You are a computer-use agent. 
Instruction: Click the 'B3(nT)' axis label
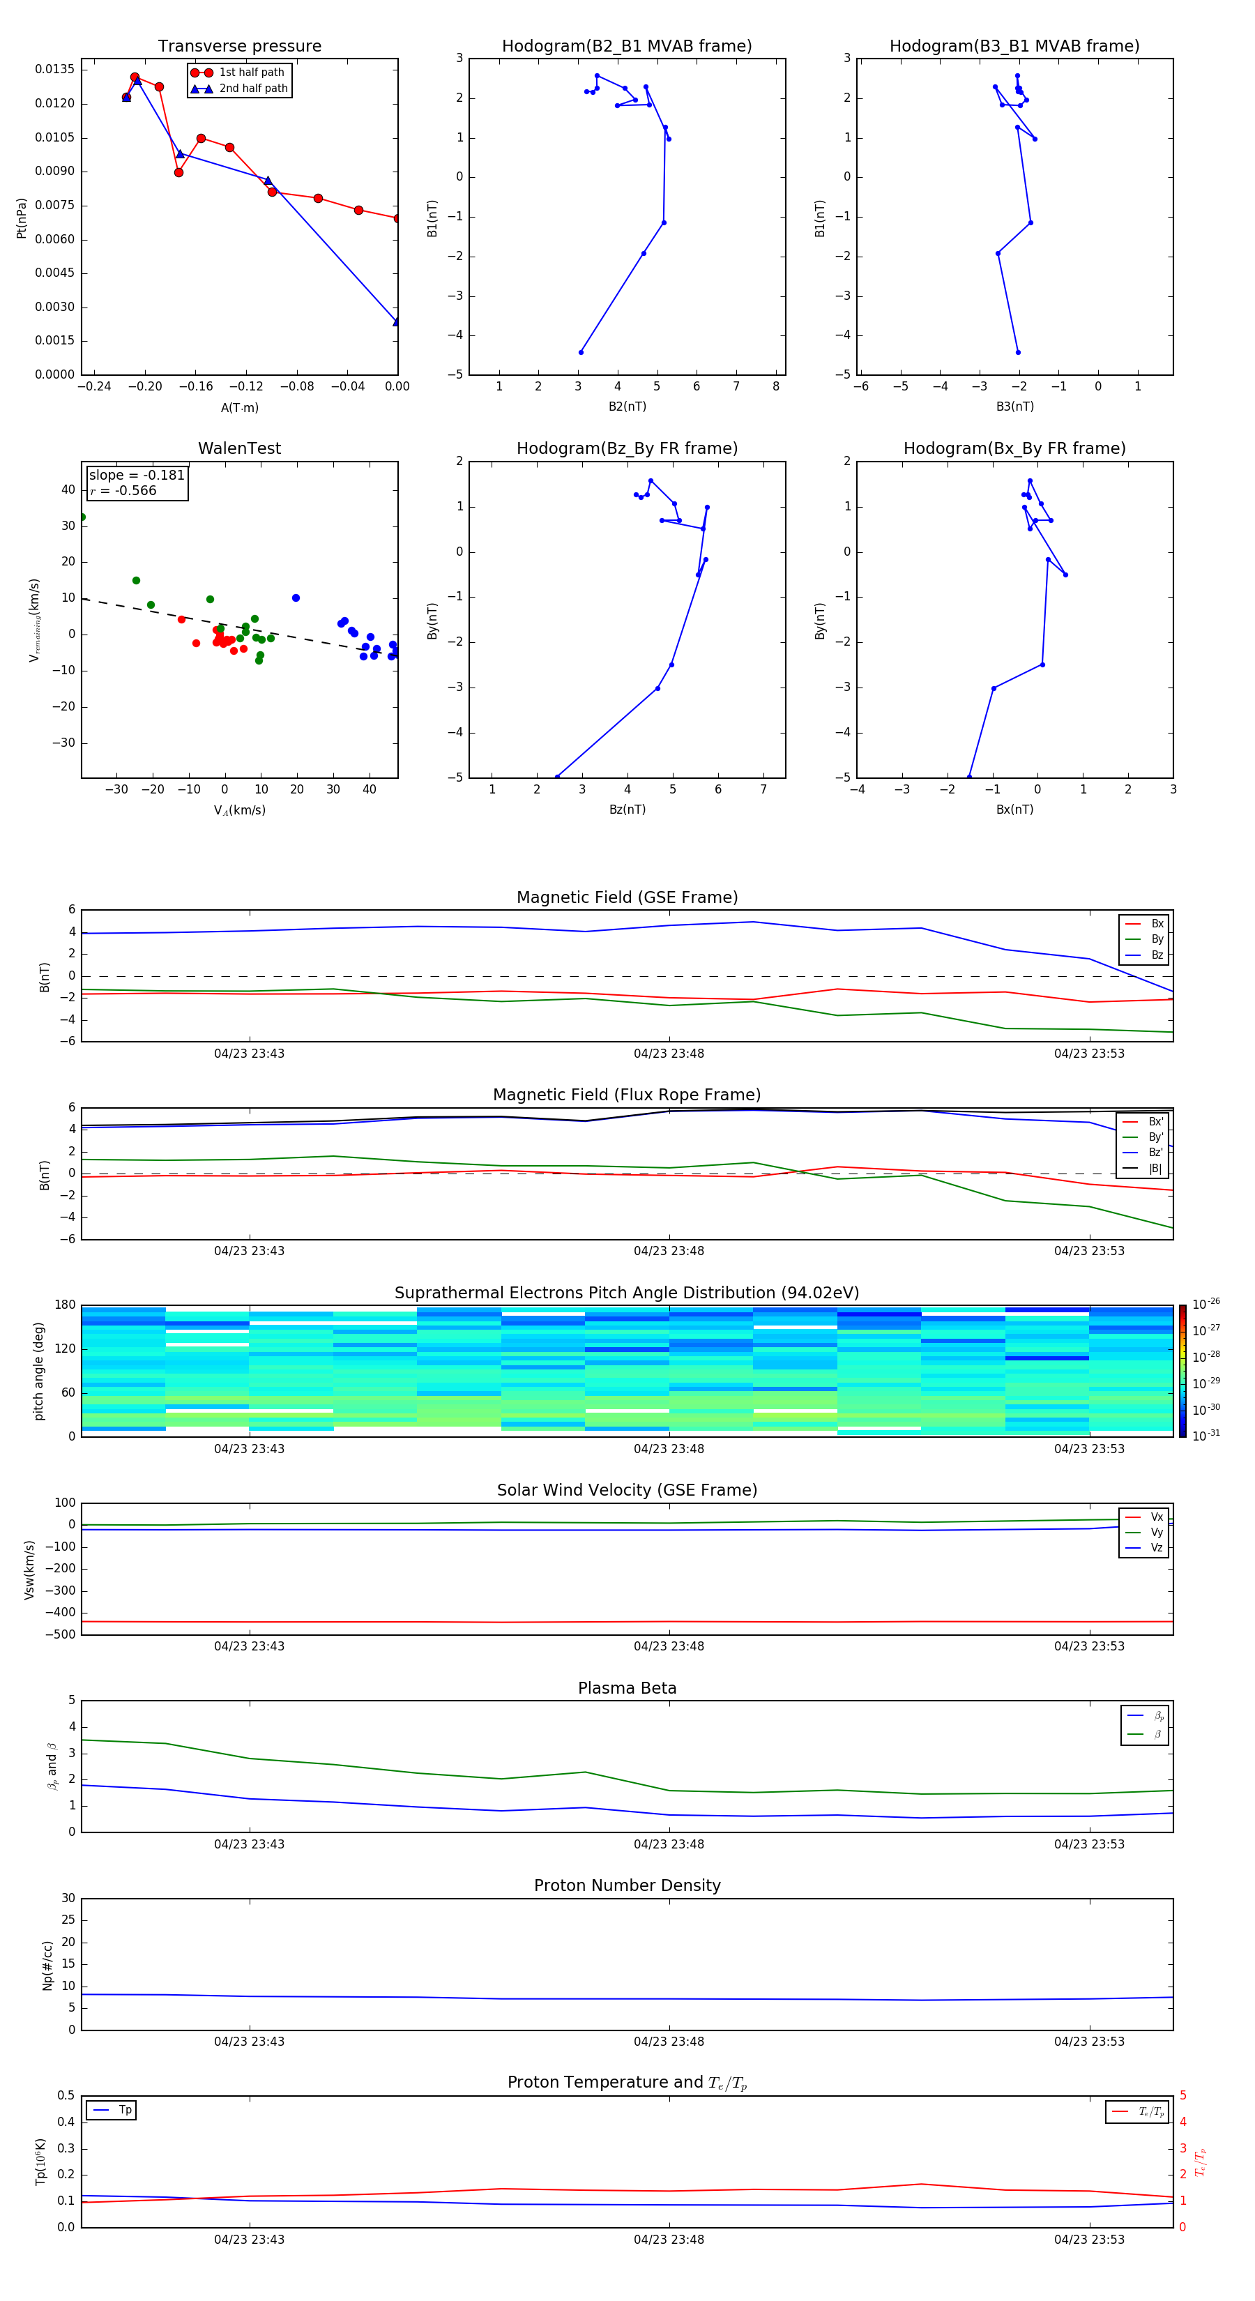[1014, 407]
